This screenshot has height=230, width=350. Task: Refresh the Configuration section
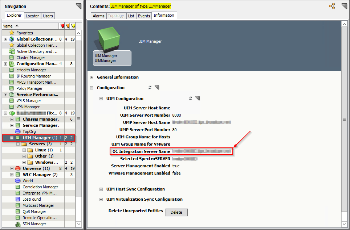[150, 87]
